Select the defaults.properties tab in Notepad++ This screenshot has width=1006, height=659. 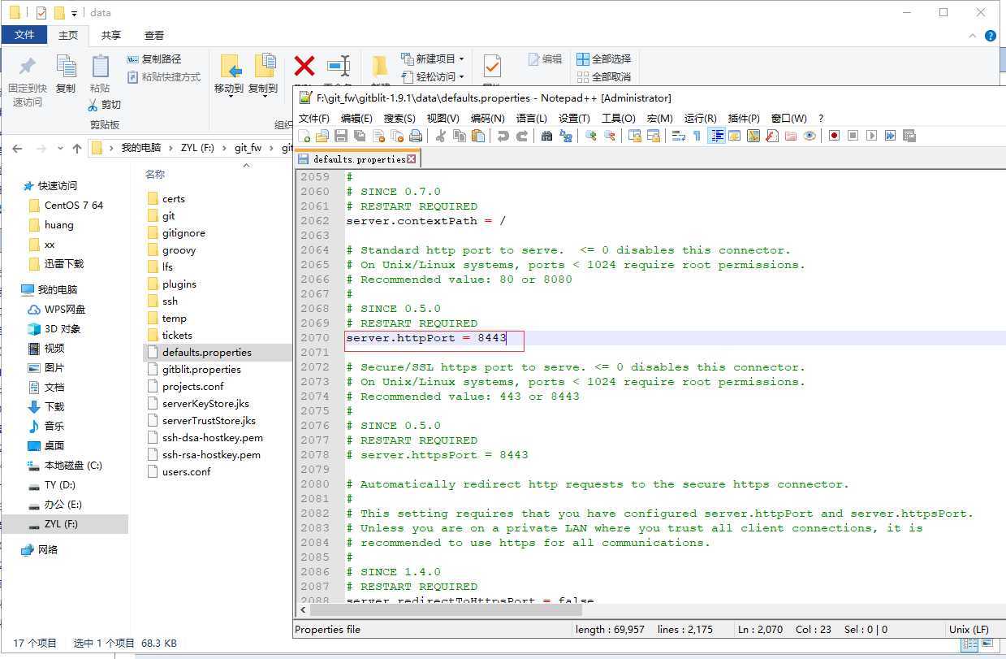pos(359,159)
